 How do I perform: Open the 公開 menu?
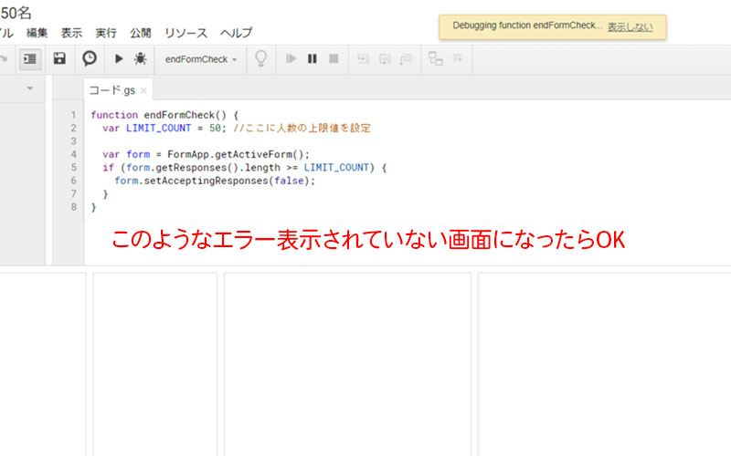(x=141, y=33)
